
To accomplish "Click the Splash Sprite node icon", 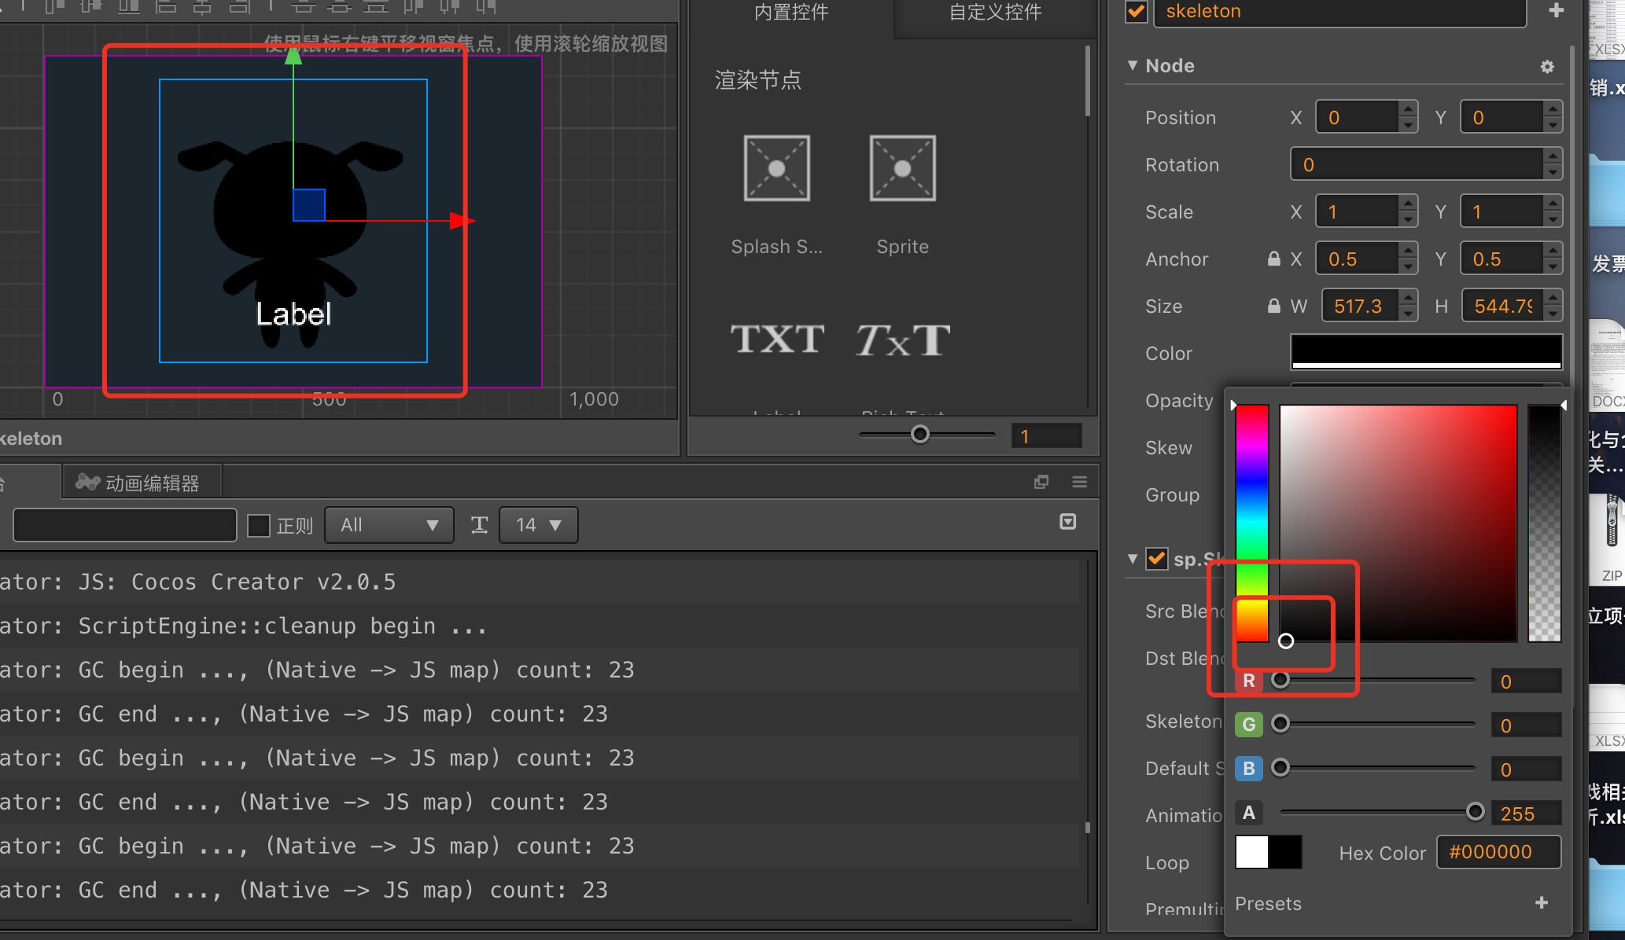I will 776,168.
